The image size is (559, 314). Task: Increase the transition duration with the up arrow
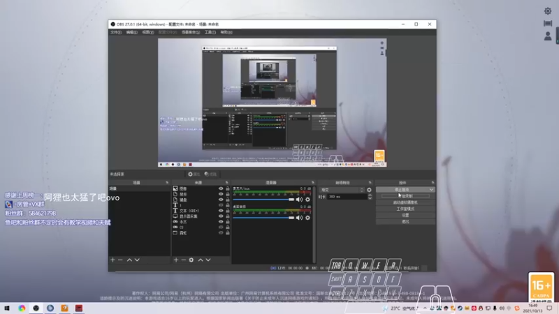(370, 195)
